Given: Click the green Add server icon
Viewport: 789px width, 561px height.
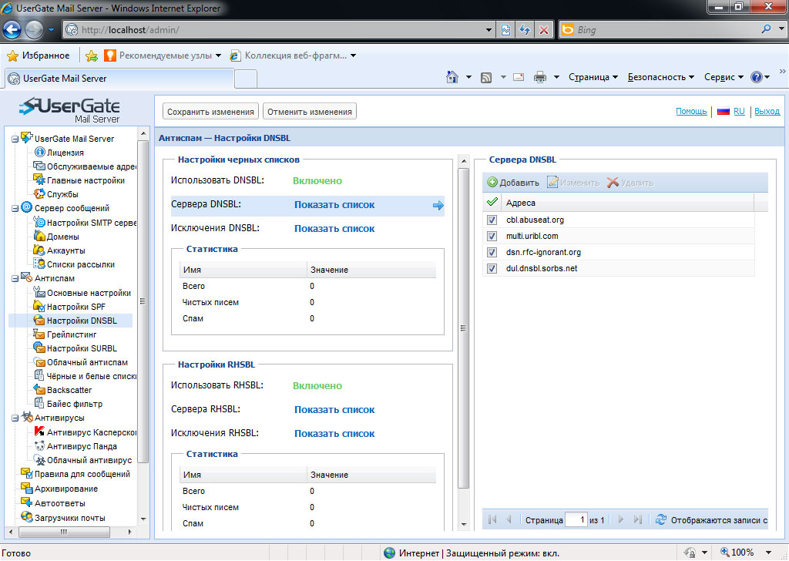Looking at the screenshot, I should [x=492, y=183].
